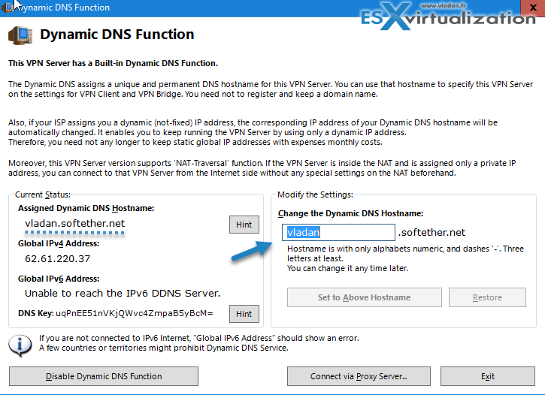Click Hint next to the DNS Key
This screenshot has width=545, height=395.
click(244, 314)
